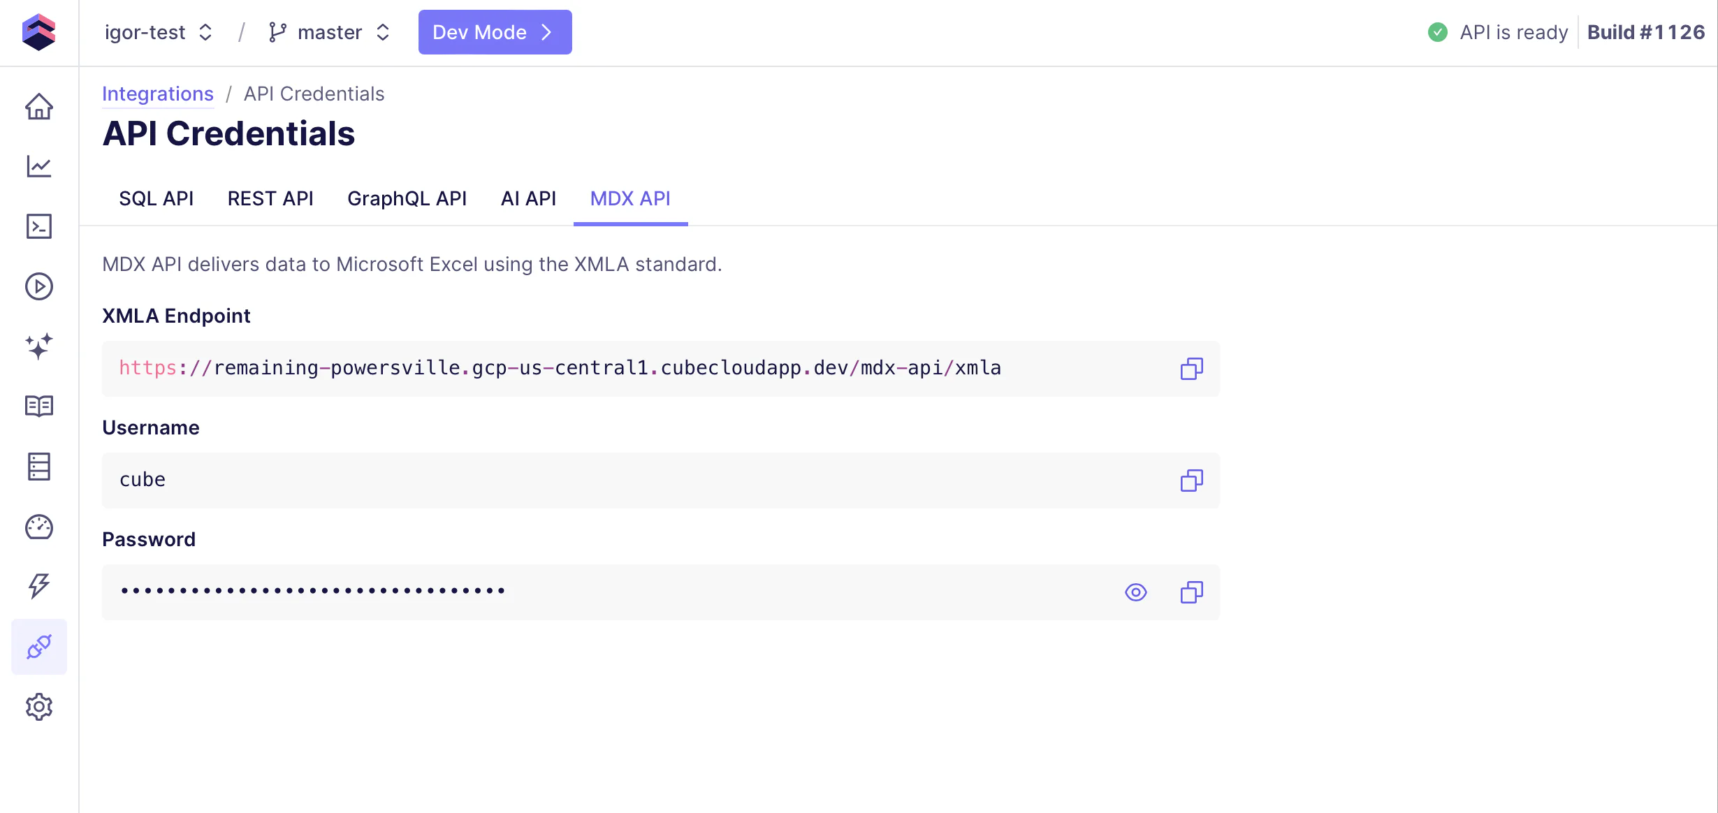Open the home icon in sidebar
This screenshot has width=1718, height=813.
point(39,107)
